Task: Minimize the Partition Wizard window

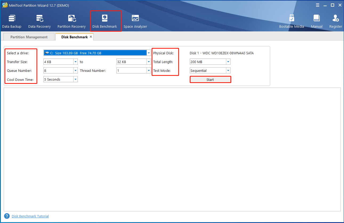Action: pyautogui.click(x=325, y=5)
